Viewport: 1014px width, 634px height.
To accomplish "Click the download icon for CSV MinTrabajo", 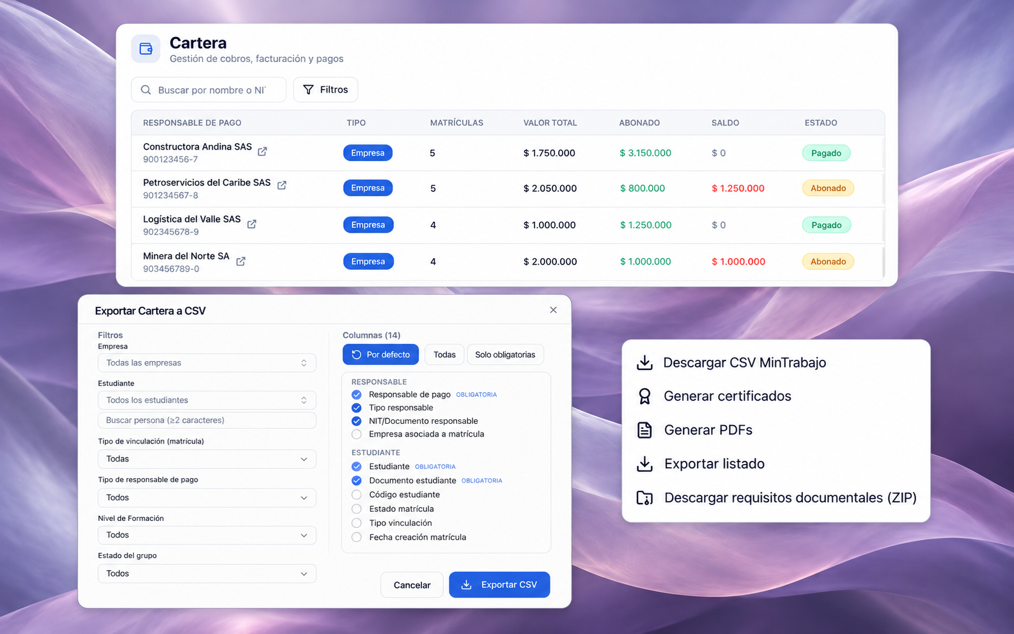I will pyautogui.click(x=644, y=362).
